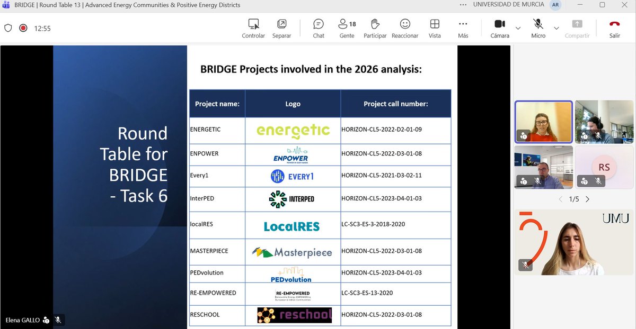636x329 pixels.
Task: Open the Reaccionar reactions menu
Action: [405, 29]
